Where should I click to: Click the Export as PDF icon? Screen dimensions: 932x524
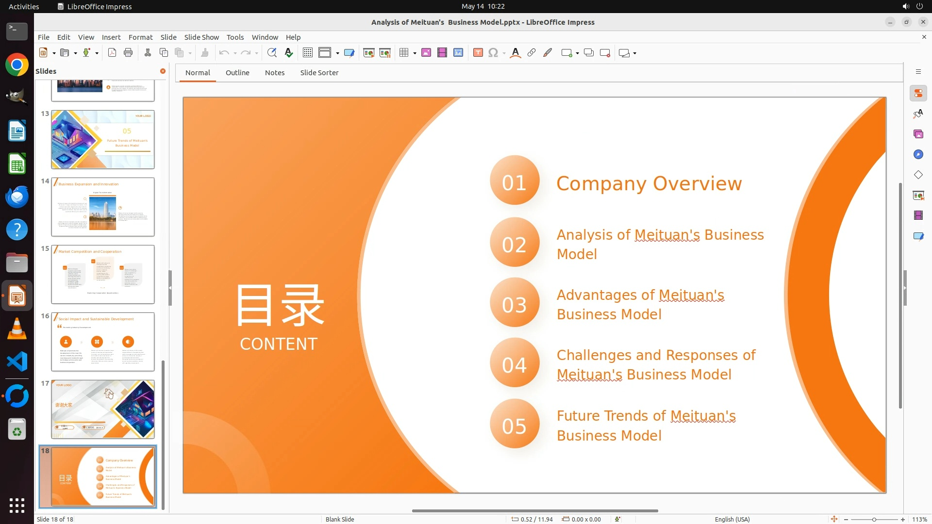coord(112,53)
